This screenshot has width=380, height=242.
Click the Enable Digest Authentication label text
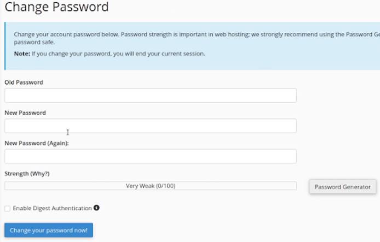coord(52,209)
